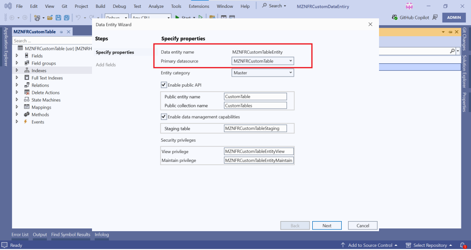Click Start Without Debugging outline arrow

pyautogui.click(x=201, y=18)
